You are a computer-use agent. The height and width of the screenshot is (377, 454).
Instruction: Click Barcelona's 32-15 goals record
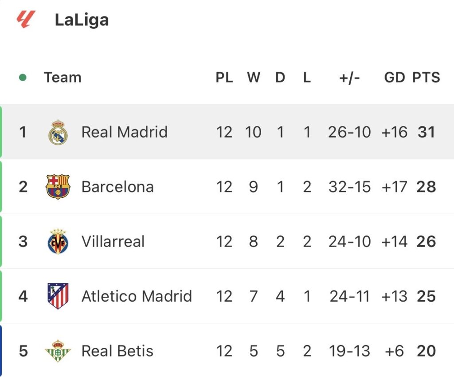[349, 187]
